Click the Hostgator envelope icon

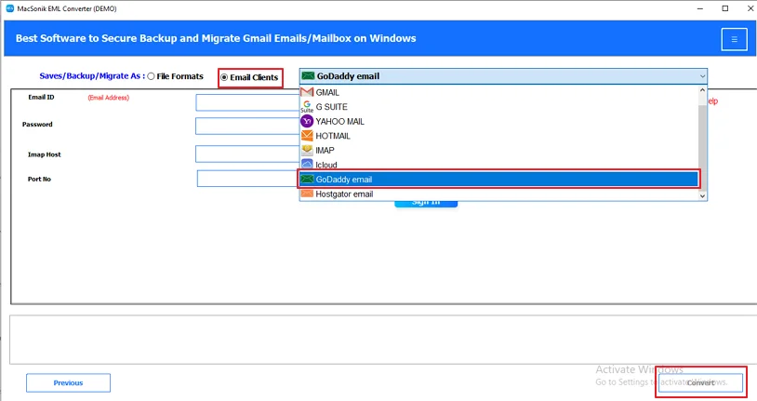click(x=307, y=194)
